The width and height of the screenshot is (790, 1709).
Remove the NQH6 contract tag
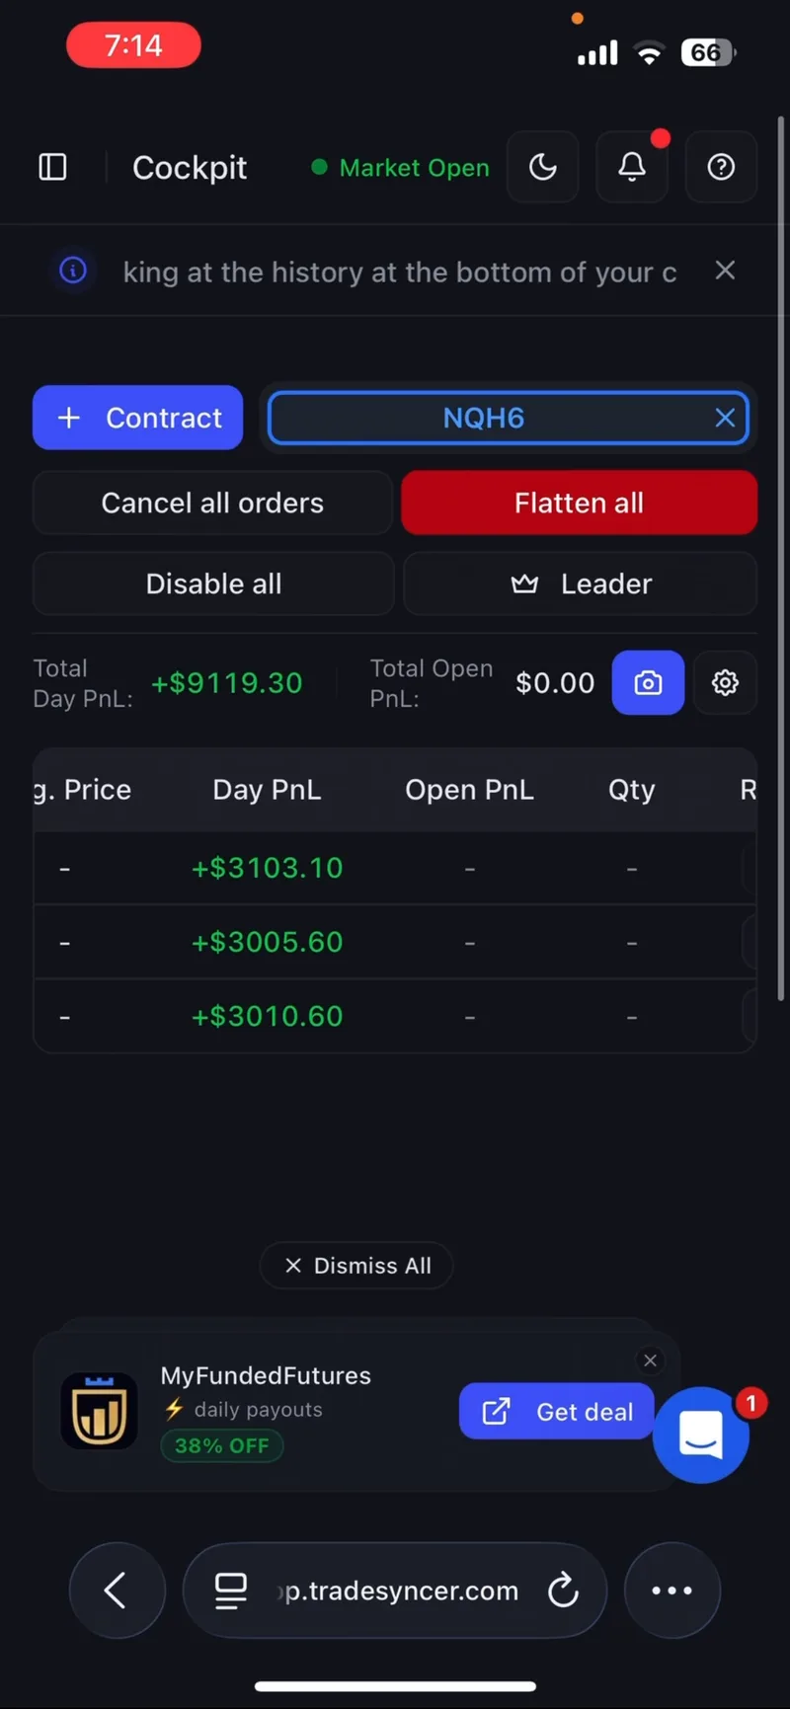click(725, 419)
